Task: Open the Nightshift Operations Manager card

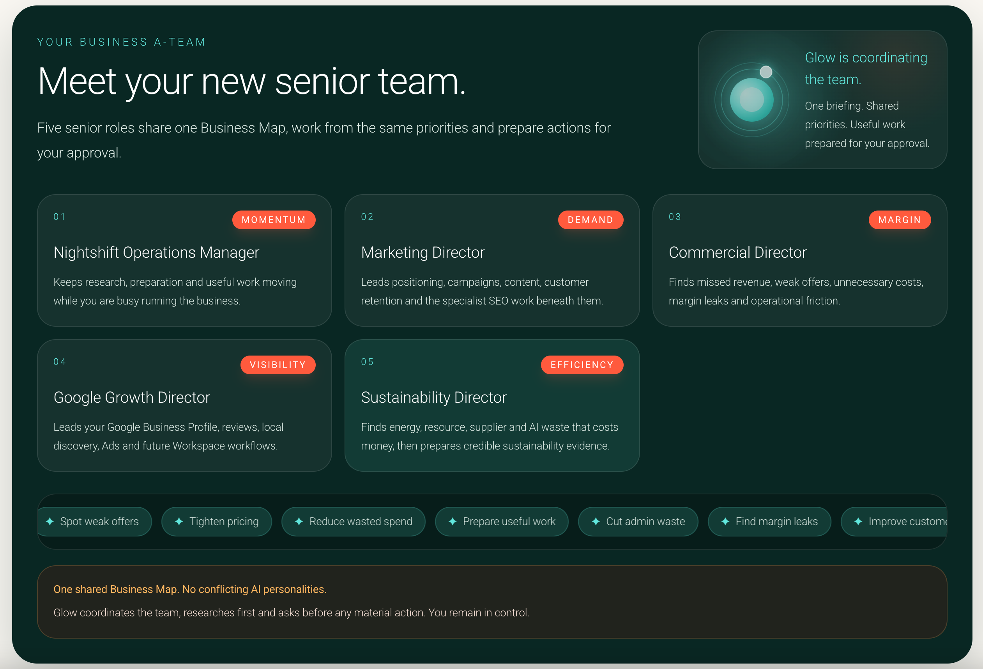Action: point(184,260)
